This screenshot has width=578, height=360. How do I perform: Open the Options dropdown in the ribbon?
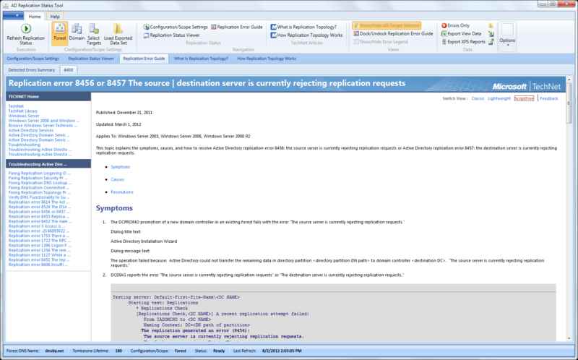pos(507,35)
